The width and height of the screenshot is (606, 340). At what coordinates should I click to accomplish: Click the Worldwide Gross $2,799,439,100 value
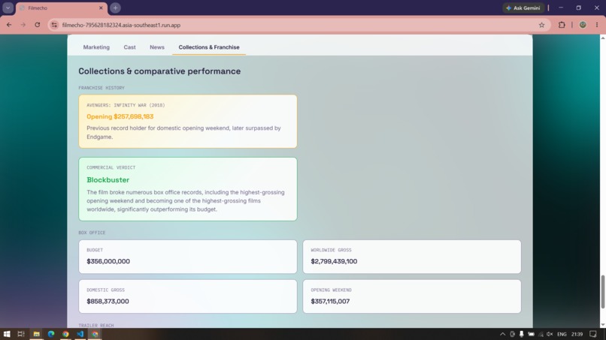pos(334,261)
